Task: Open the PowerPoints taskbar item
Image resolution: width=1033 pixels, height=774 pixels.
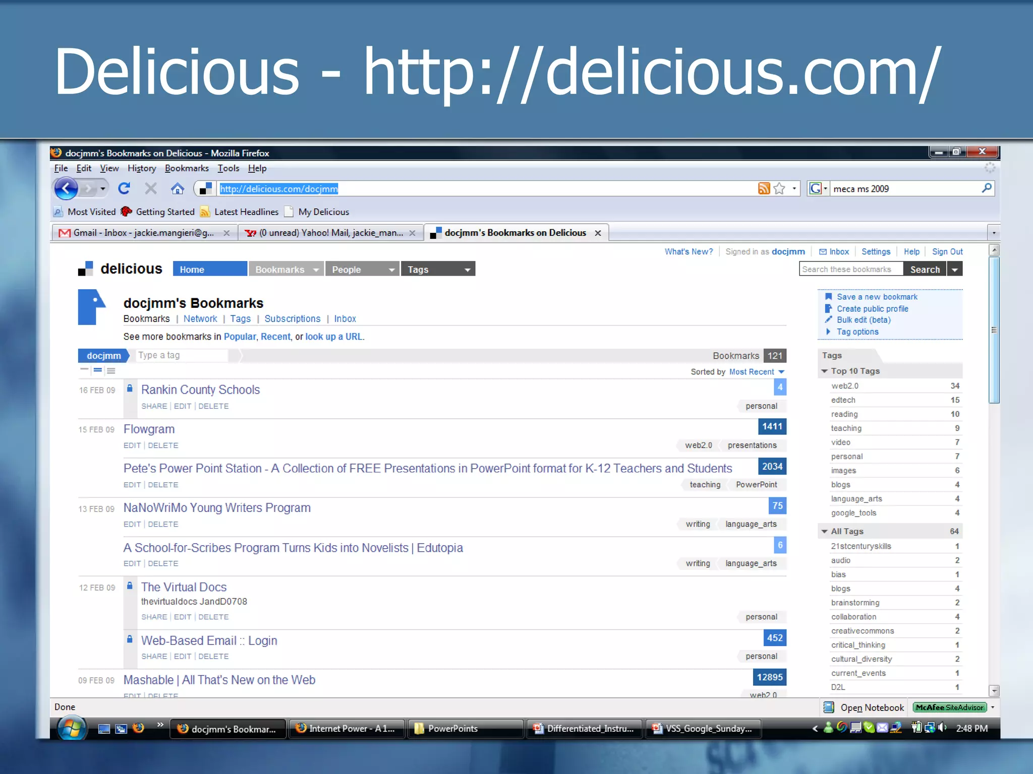Action: 465,729
